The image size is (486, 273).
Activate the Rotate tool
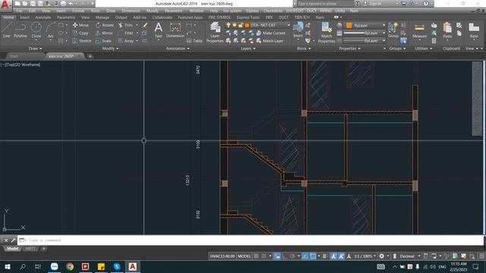coord(105,25)
